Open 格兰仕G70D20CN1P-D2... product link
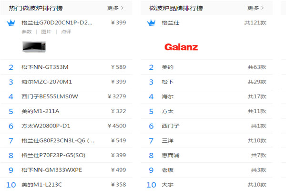This screenshot has width=286, height=191. pyautogui.click(x=57, y=22)
